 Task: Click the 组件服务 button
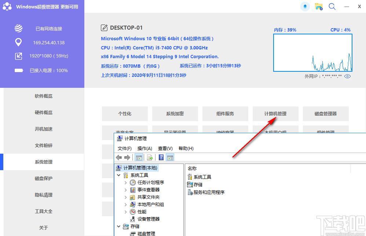[225, 114]
